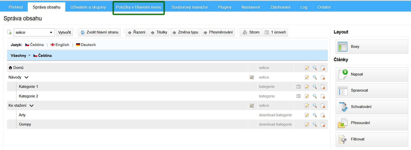Screen dimensions: 411x150
Task: Select English language link
Action: point(60,45)
